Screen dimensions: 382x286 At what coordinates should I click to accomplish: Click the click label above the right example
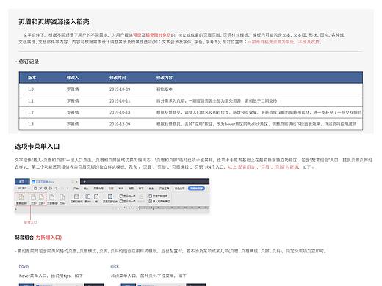click(115, 266)
